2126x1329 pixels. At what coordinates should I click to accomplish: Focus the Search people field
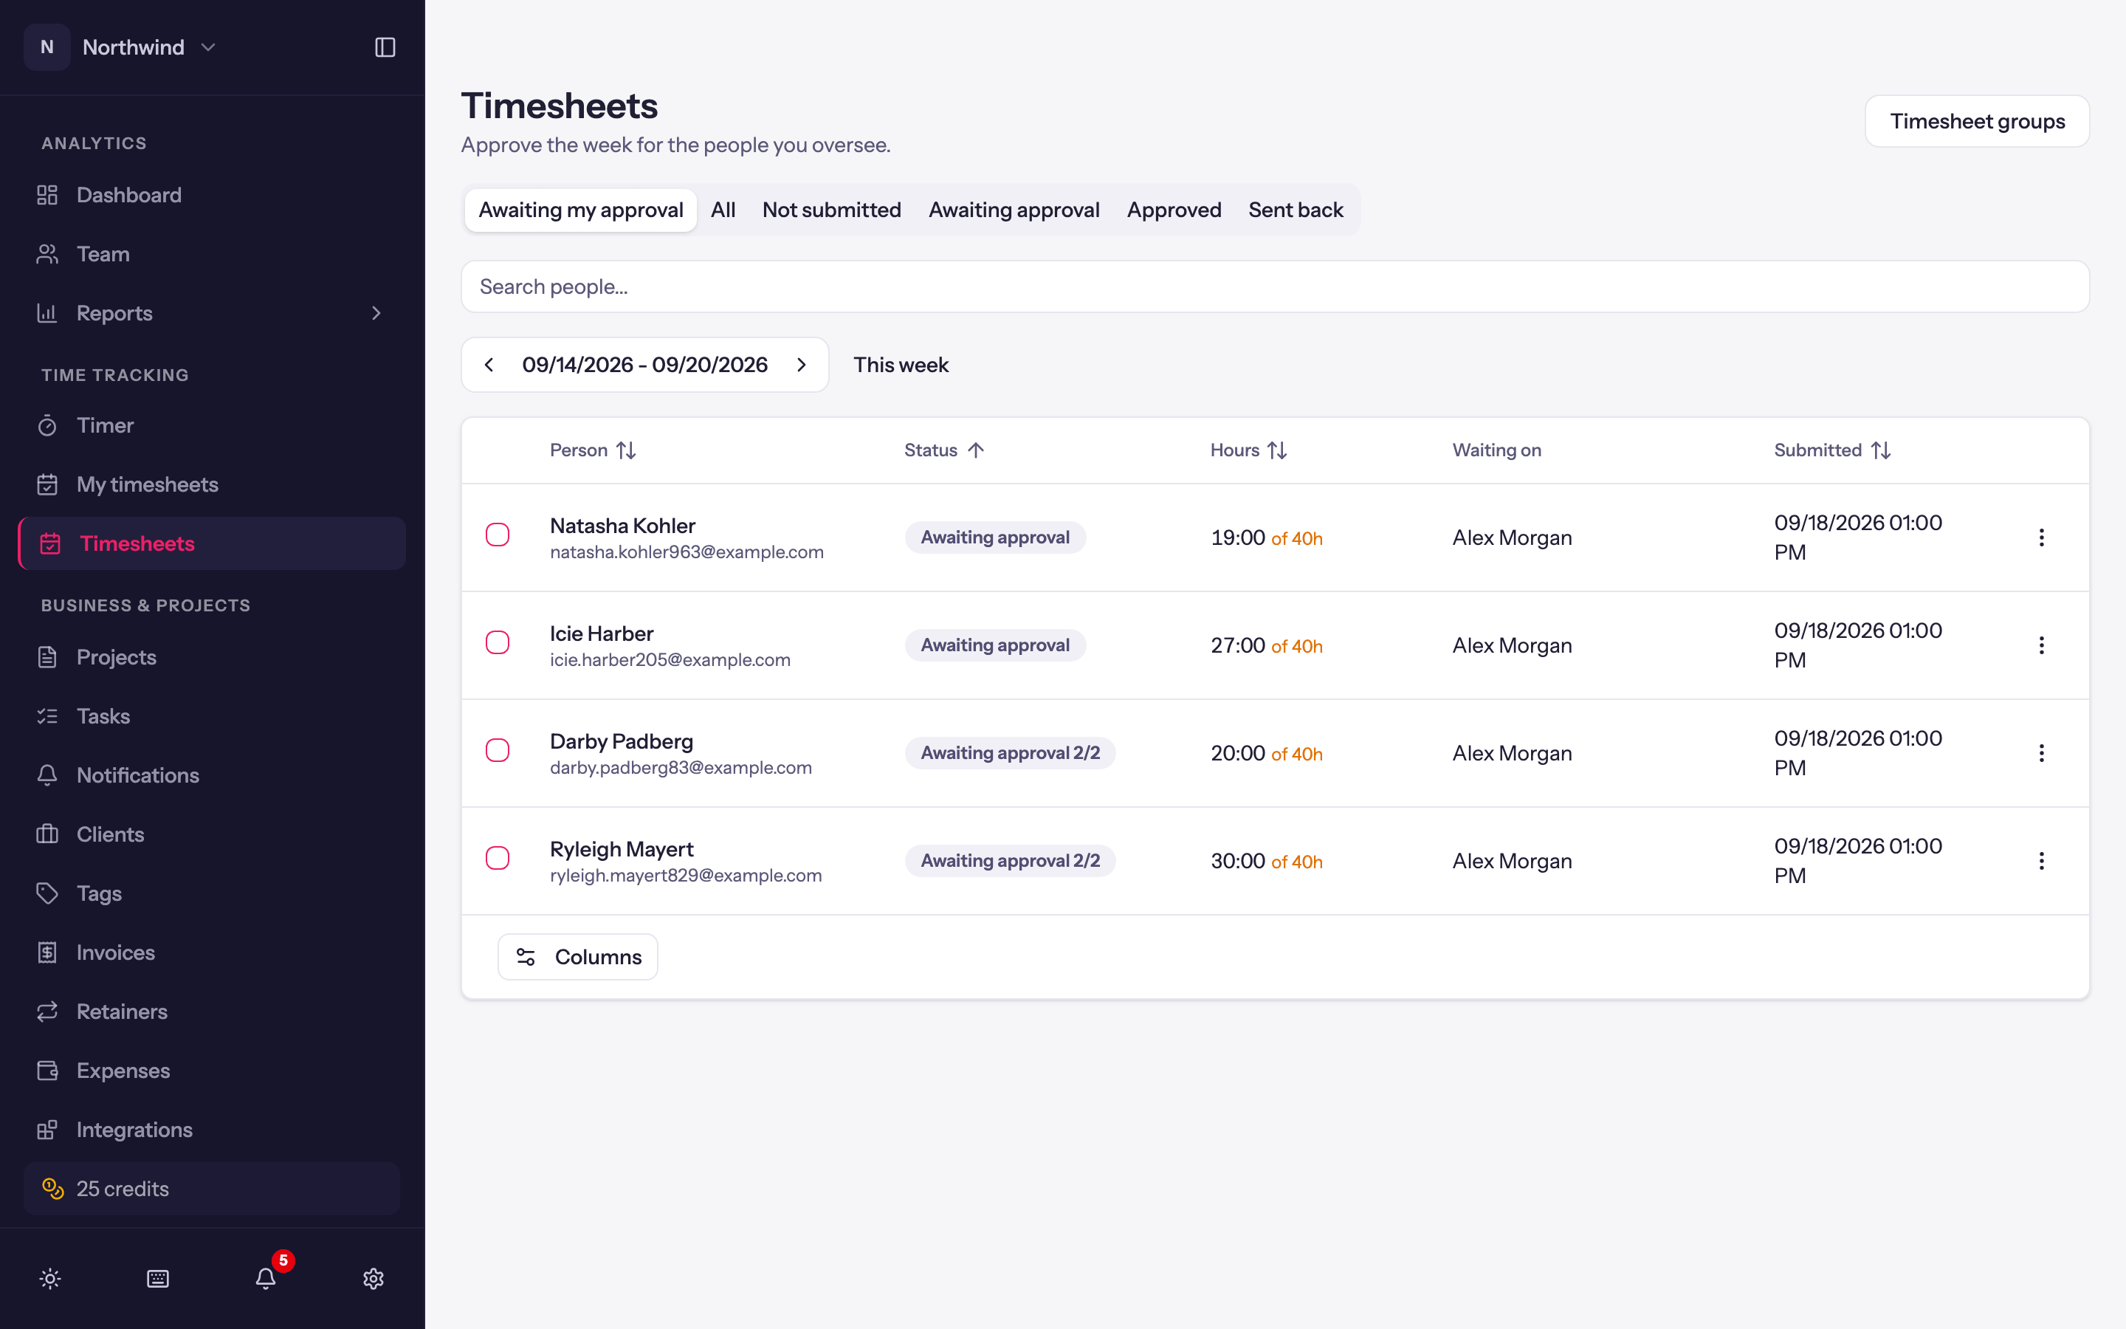[x=1275, y=286]
